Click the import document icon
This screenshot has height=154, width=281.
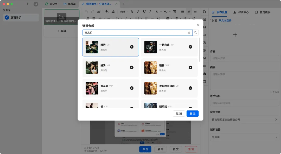click(x=204, y=12)
